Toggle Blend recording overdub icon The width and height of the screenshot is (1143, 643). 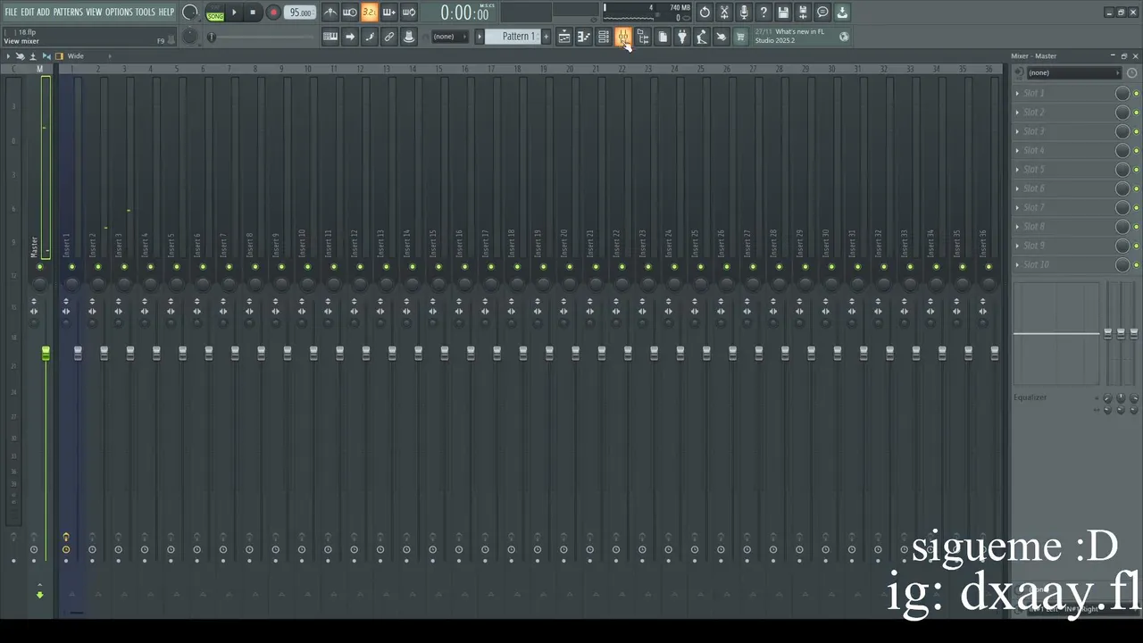click(x=389, y=13)
